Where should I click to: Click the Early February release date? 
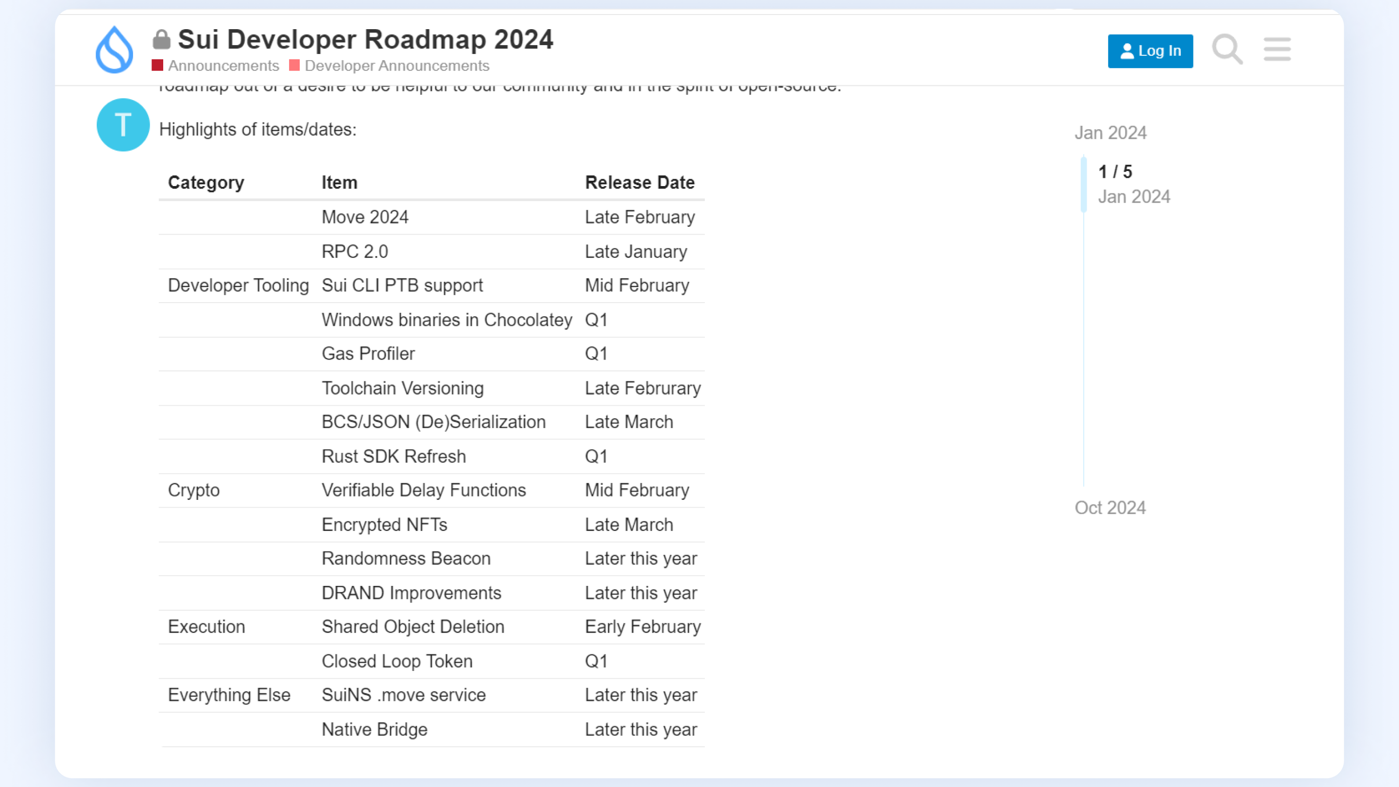click(x=643, y=627)
